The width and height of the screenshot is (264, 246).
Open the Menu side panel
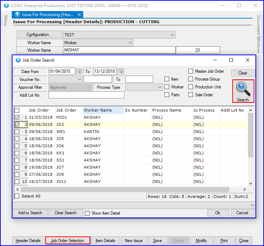[6, 21]
